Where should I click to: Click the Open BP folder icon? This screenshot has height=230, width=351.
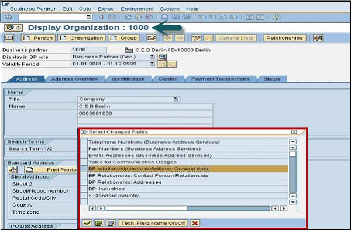point(152,38)
